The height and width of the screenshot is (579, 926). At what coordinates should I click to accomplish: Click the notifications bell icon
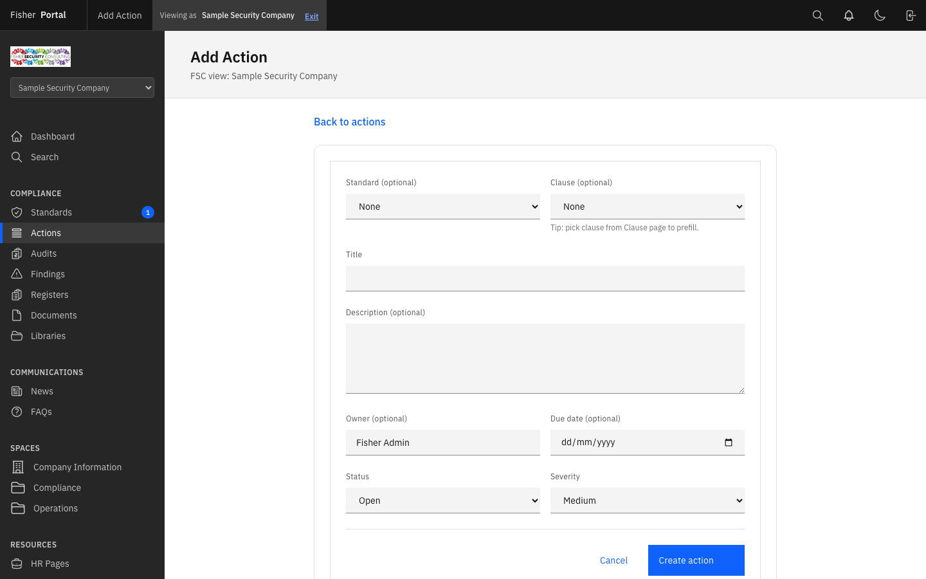(x=848, y=15)
